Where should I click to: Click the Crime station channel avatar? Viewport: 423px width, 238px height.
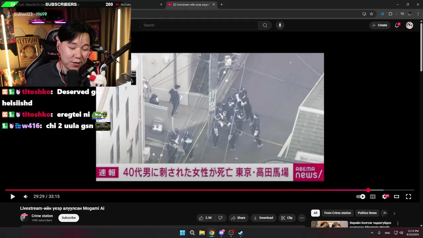coord(24,218)
